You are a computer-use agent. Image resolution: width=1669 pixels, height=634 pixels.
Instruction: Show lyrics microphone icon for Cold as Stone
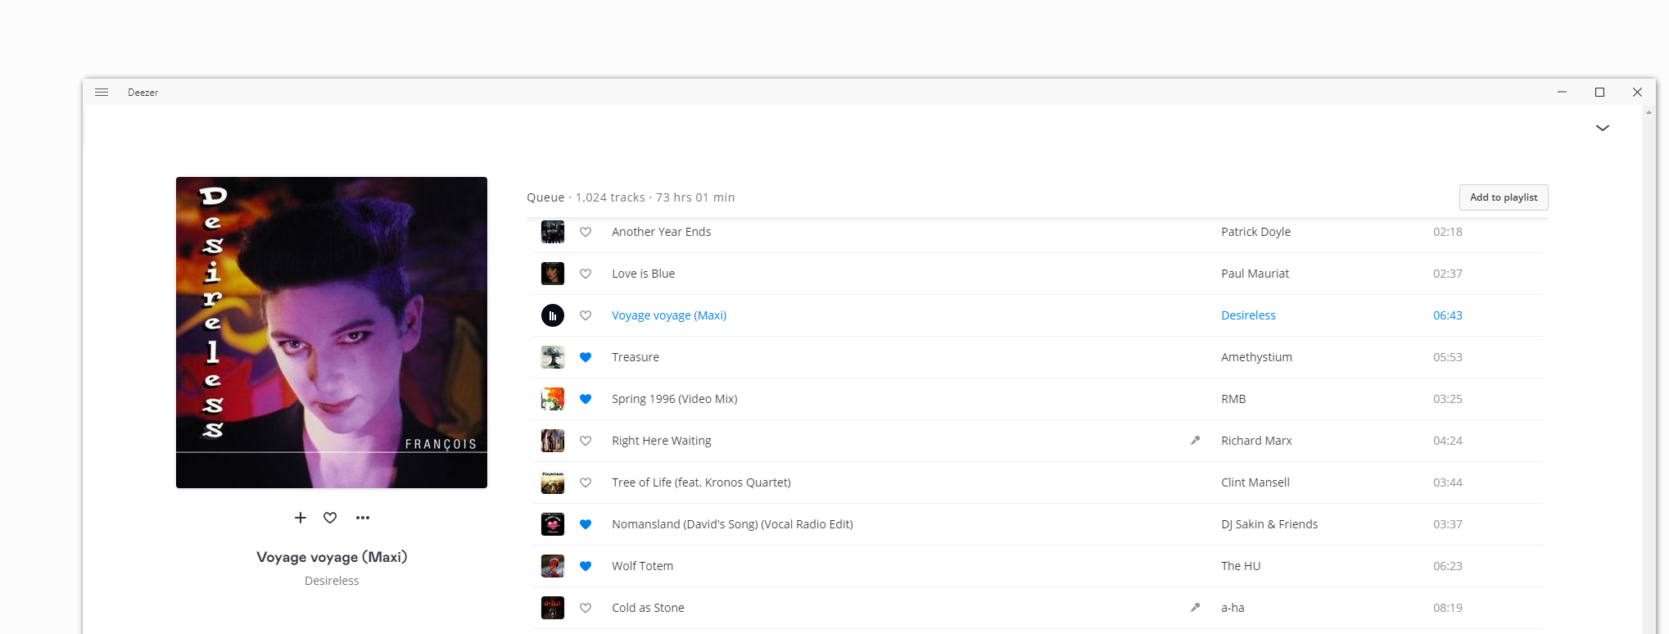pos(1195,608)
